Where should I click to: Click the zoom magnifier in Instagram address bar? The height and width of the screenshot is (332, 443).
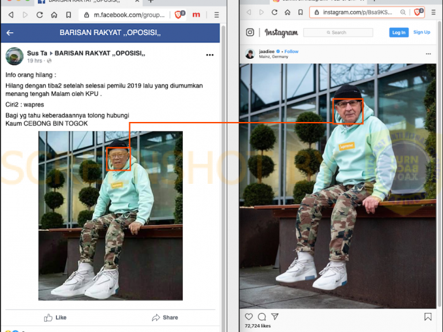click(403, 12)
